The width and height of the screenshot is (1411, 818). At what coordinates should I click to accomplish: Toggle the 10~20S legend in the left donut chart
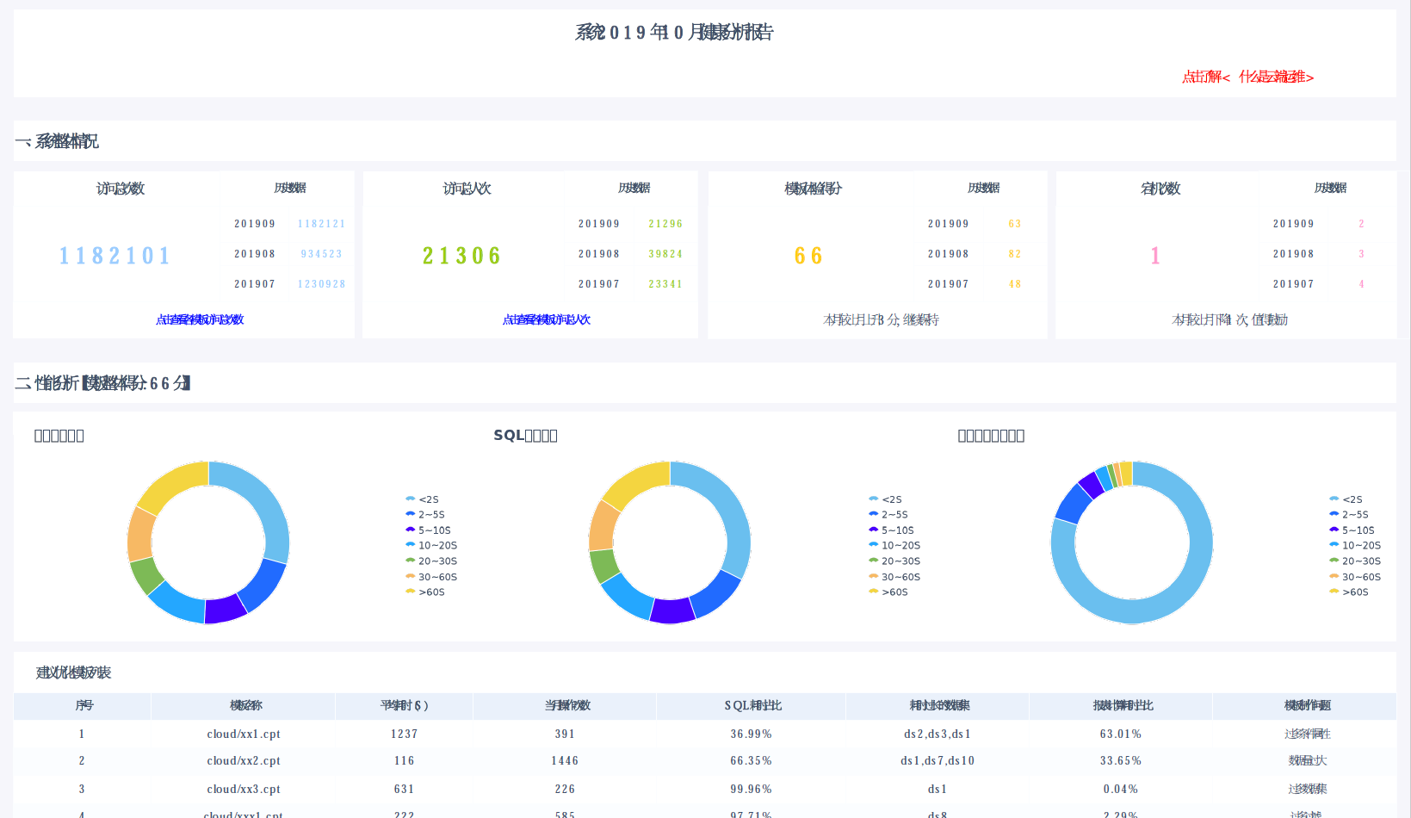431,546
